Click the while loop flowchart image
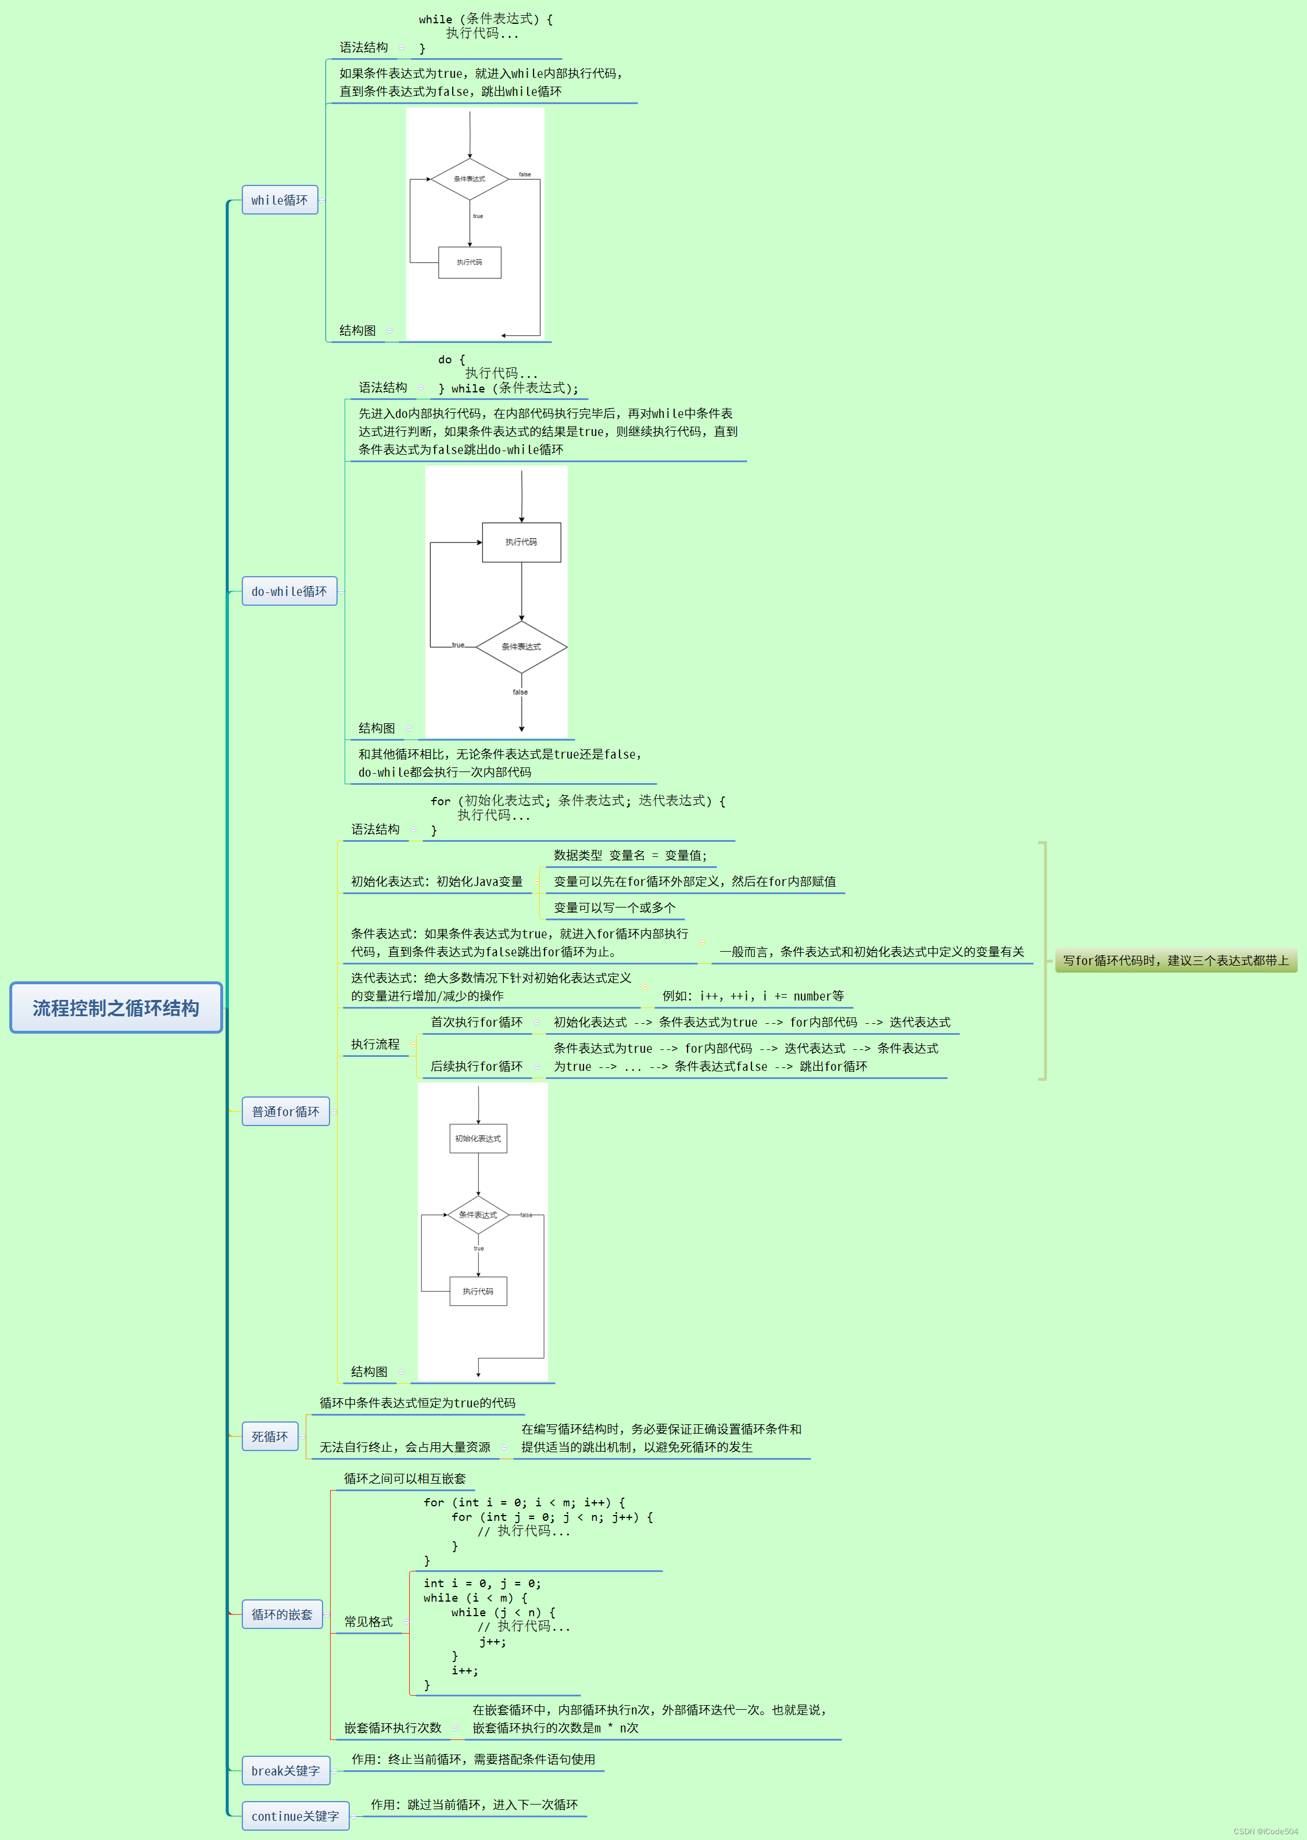This screenshot has width=1307, height=1840. pyautogui.click(x=475, y=223)
